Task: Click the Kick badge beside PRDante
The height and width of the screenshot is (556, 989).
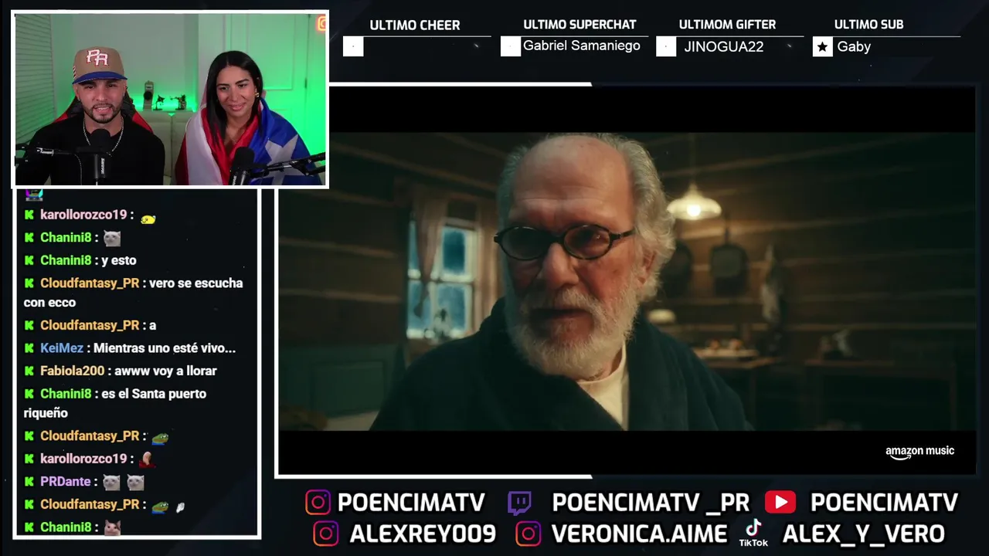Action: 29,482
